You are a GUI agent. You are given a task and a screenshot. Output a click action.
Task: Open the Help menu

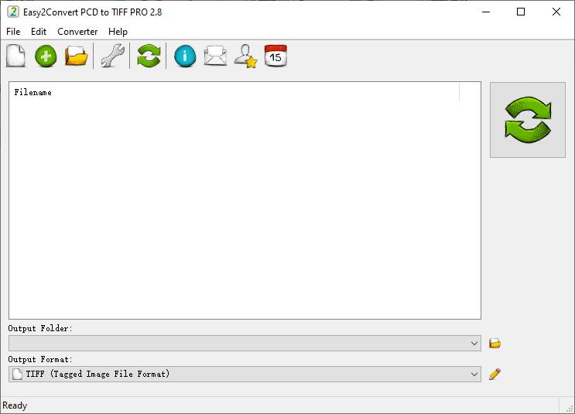(118, 32)
